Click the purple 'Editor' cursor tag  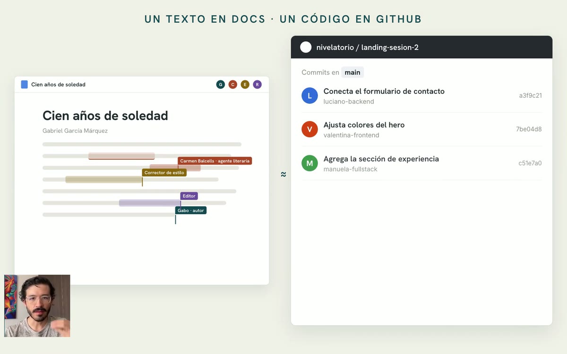click(189, 196)
